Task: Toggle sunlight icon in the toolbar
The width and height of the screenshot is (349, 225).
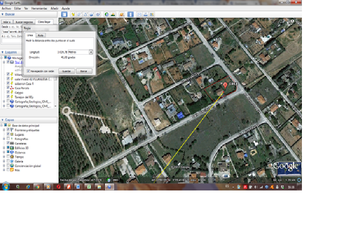Action: [x=113, y=14]
